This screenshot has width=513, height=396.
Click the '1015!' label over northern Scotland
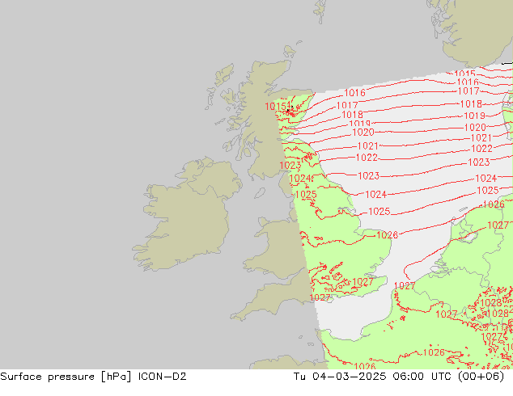[x=278, y=107]
